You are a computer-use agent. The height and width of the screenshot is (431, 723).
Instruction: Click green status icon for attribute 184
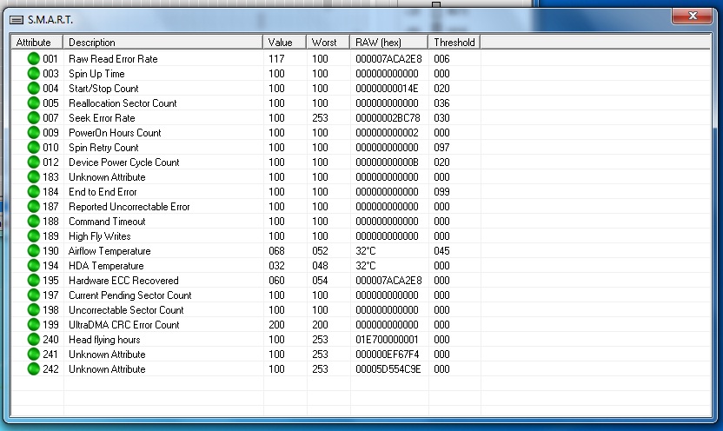(x=34, y=191)
